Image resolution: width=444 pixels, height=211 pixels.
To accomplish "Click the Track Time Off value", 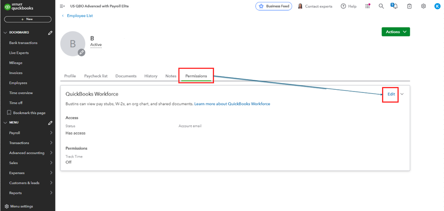I will 68,162.
